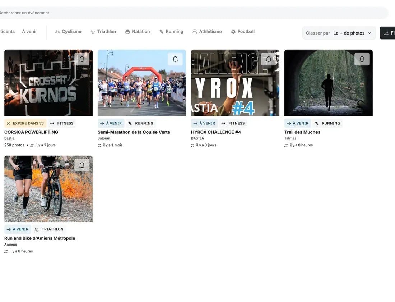
Task: Click the RUNNING tag on Semi-Marathon card
Action: (x=141, y=123)
